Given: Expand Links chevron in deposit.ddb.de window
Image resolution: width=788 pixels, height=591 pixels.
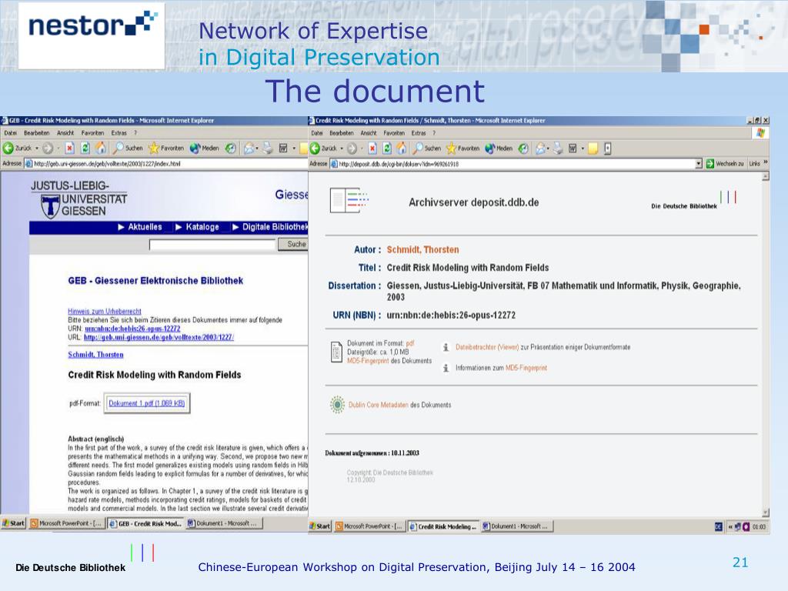Looking at the screenshot, I should coord(766,163).
